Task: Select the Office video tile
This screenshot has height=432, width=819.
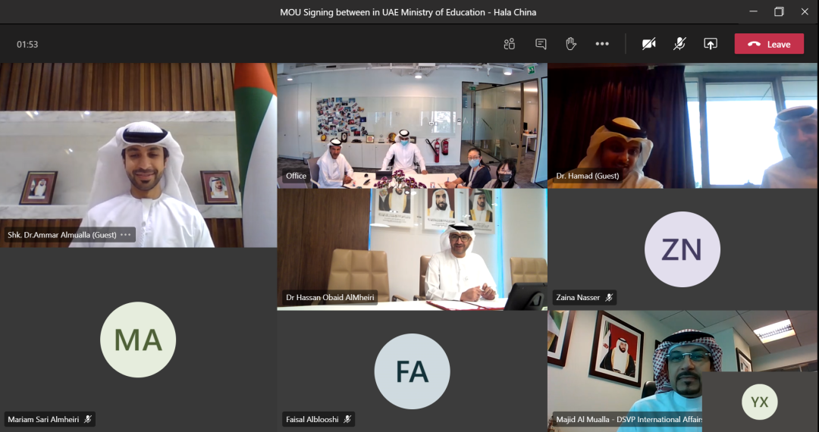Action: [412, 125]
